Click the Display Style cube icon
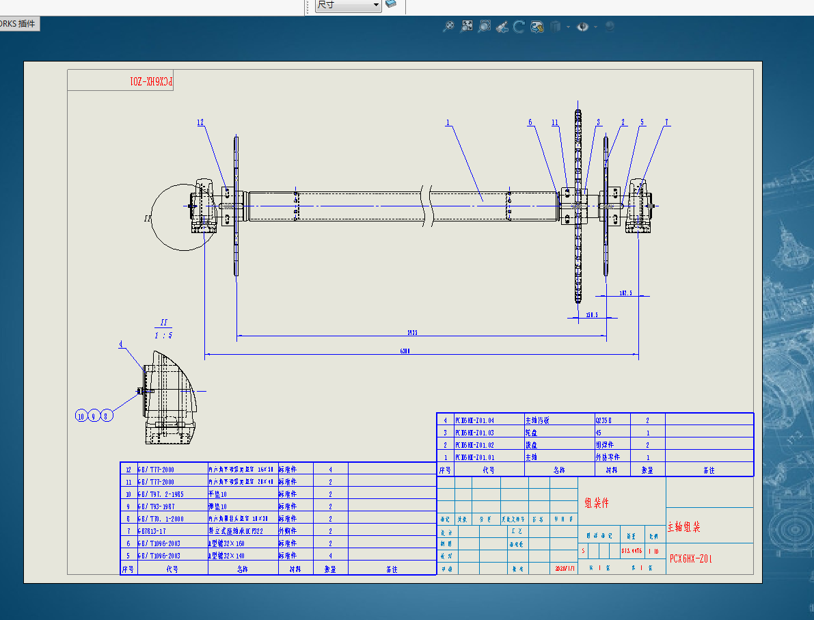The width and height of the screenshot is (814, 620). coord(556,27)
